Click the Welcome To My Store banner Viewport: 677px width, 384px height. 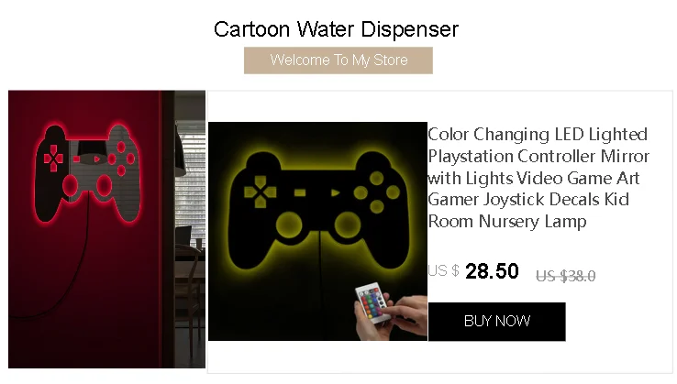338,60
